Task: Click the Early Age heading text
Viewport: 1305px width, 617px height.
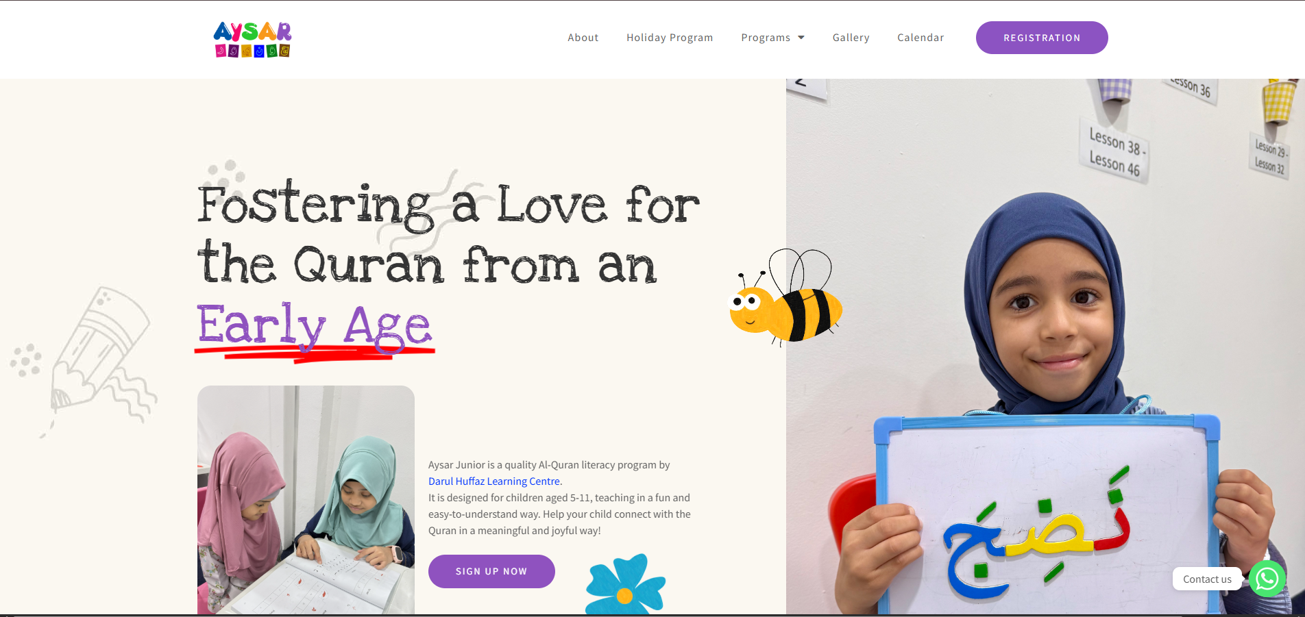Action: (315, 327)
